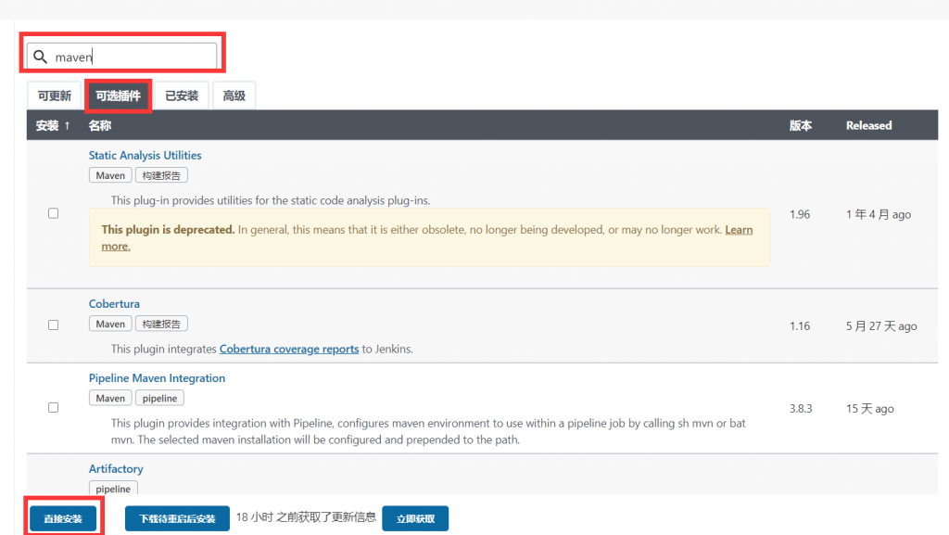This screenshot has width=949, height=535.
Task: Open the Pipeline Maven Integration link
Action: tap(157, 378)
